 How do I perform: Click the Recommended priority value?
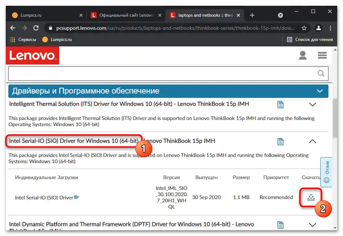click(276, 197)
